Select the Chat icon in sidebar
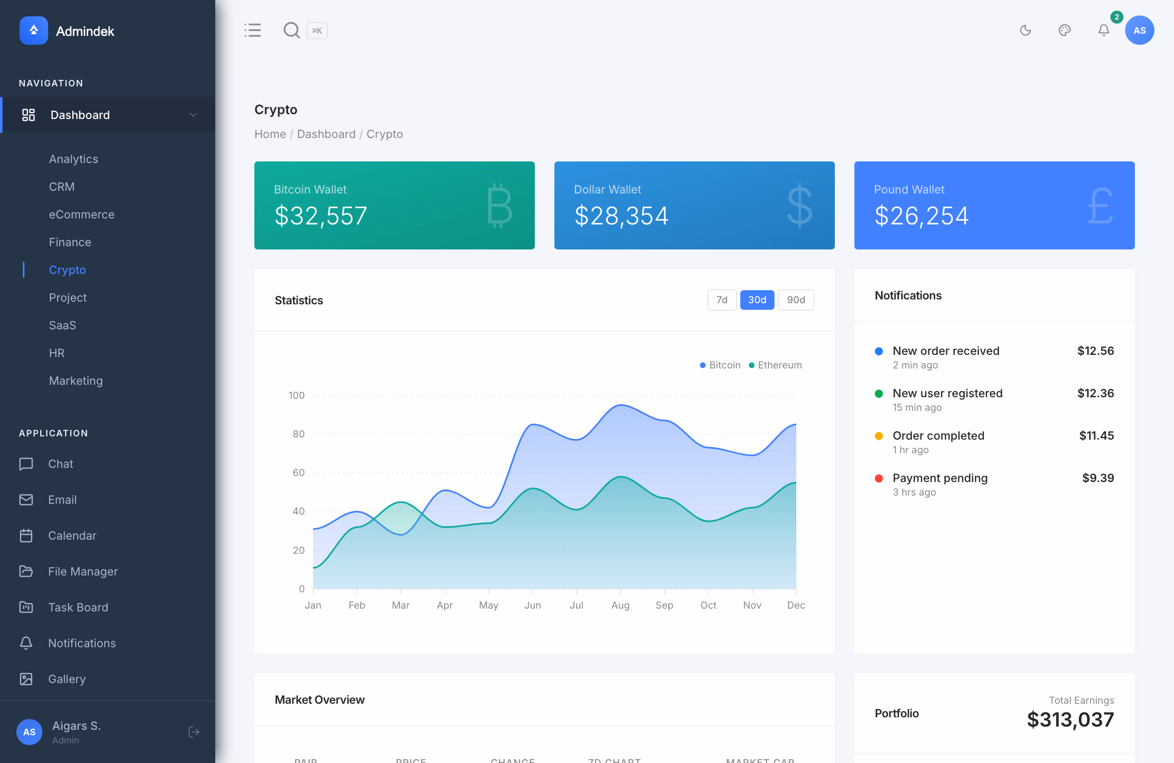The height and width of the screenshot is (763, 1174). (x=27, y=464)
